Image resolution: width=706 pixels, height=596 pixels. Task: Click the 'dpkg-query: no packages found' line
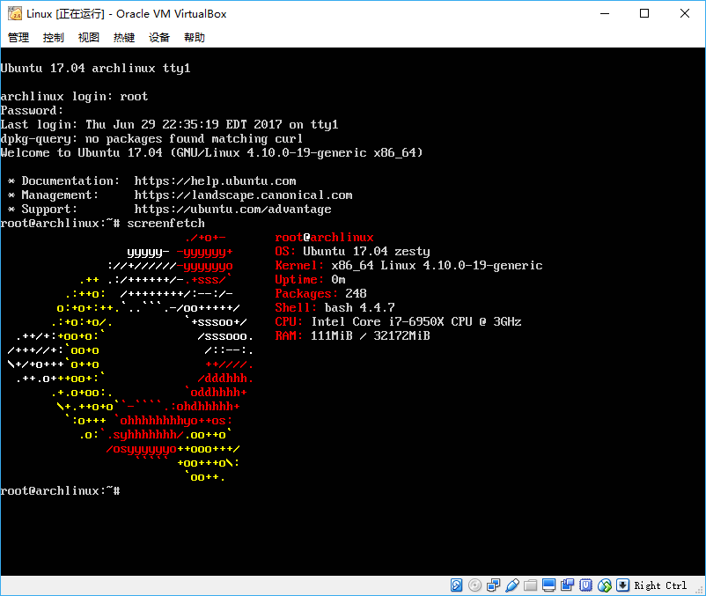[151, 138]
